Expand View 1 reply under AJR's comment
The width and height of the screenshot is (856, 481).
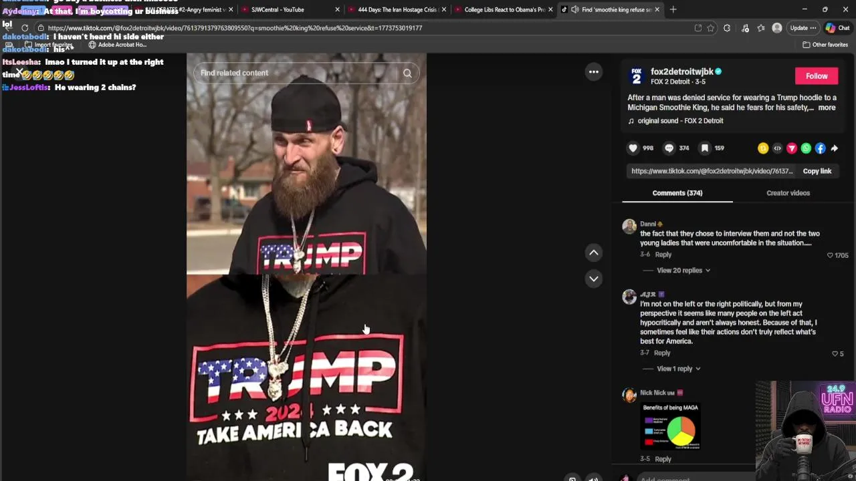pos(679,369)
